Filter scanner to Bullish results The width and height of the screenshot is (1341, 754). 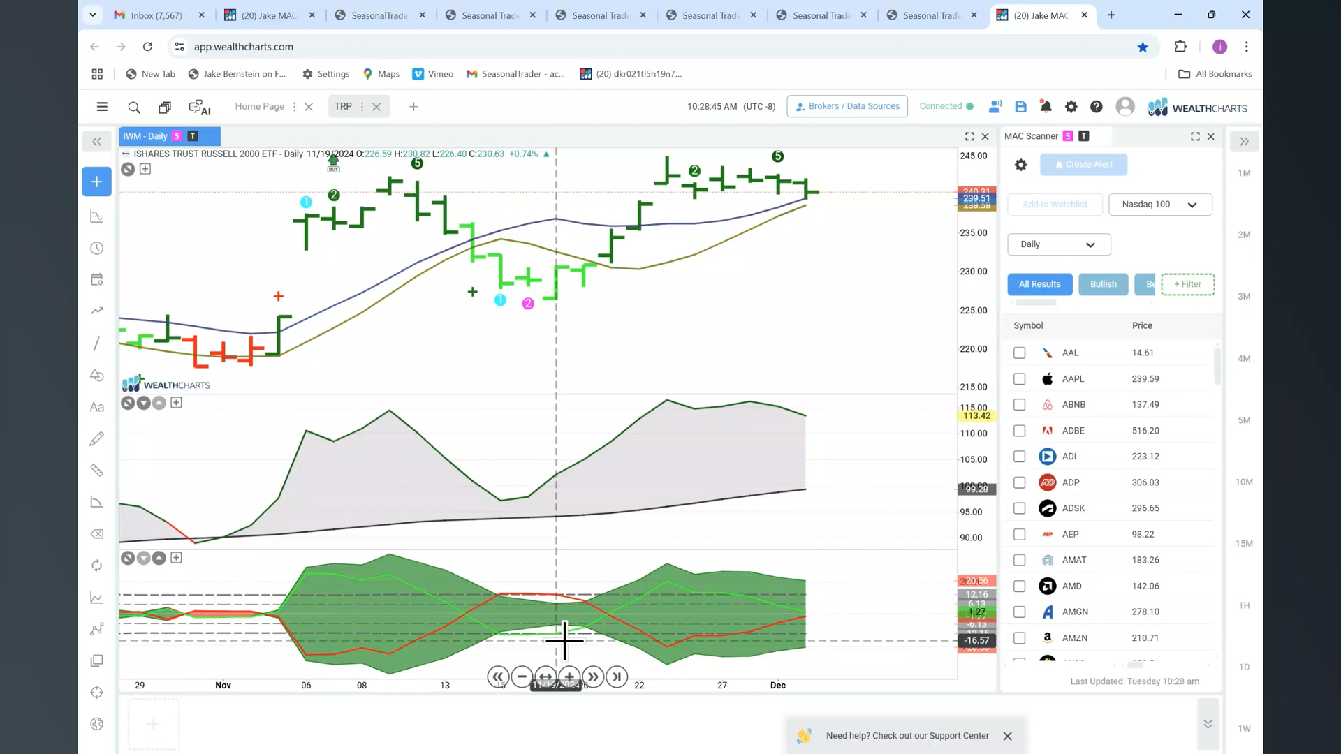coord(1103,284)
